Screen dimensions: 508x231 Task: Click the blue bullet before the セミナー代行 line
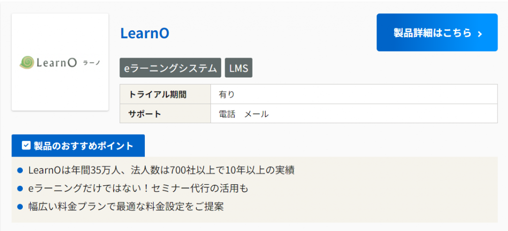click(20, 188)
